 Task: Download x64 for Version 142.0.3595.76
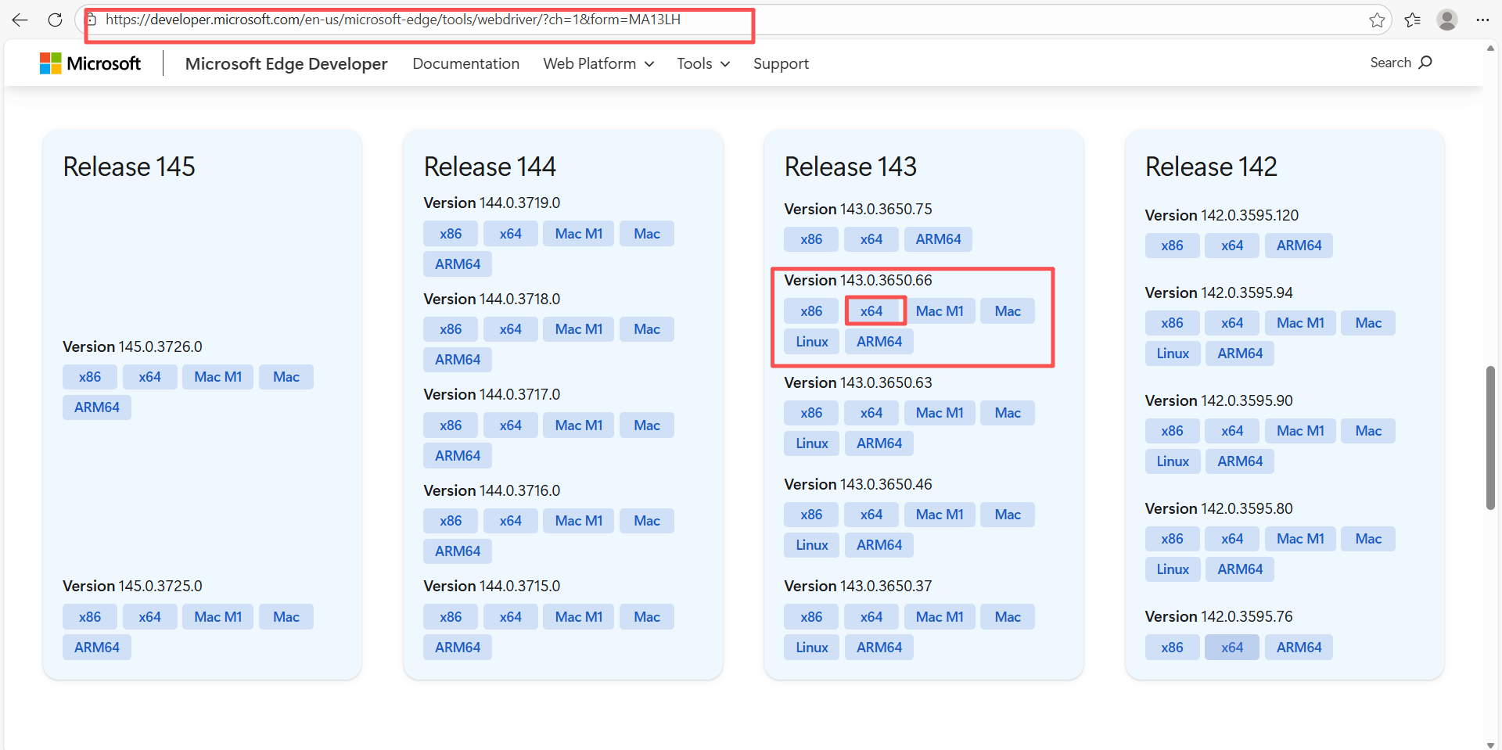tap(1232, 648)
